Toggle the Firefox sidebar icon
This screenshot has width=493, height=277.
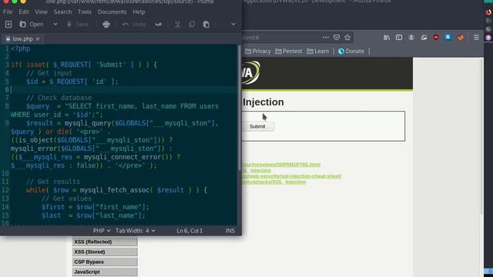pyautogui.click(x=399, y=38)
